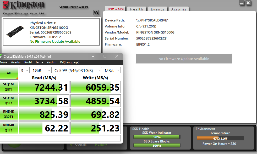Click Physical Drive 1 heading

coord(43,23)
